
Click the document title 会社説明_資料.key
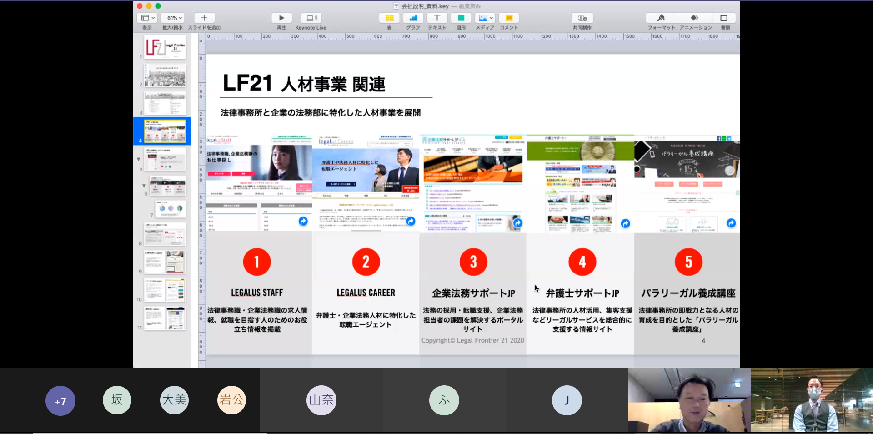tap(425, 6)
